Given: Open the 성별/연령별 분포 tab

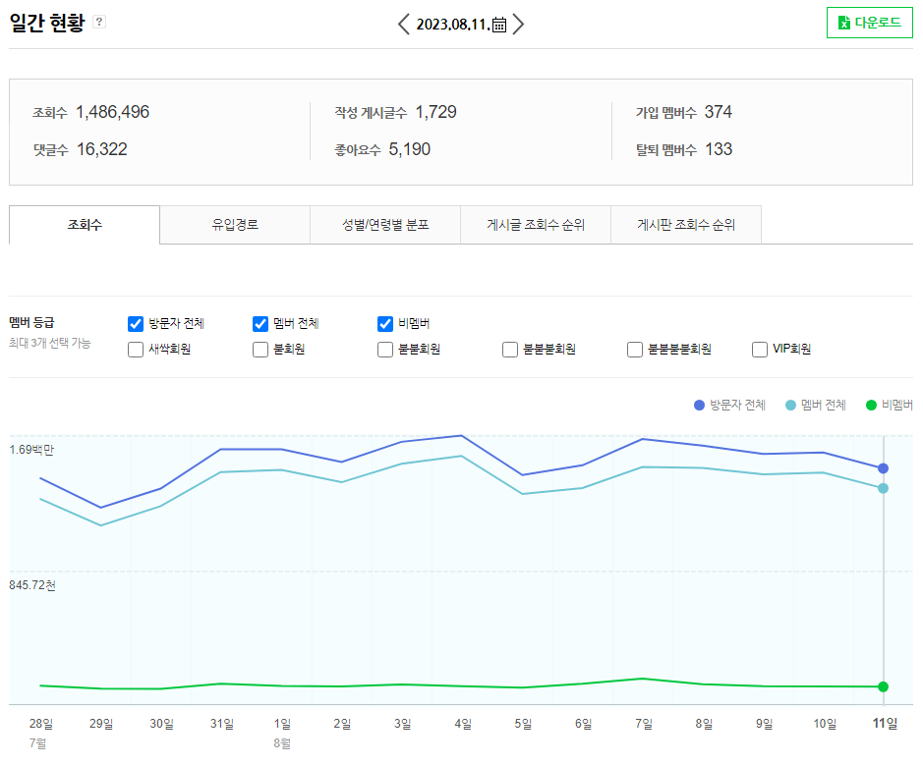Looking at the screenshot, I should pos(385,225).
